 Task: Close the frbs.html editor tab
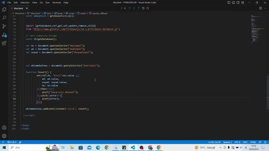coord(27,8)
